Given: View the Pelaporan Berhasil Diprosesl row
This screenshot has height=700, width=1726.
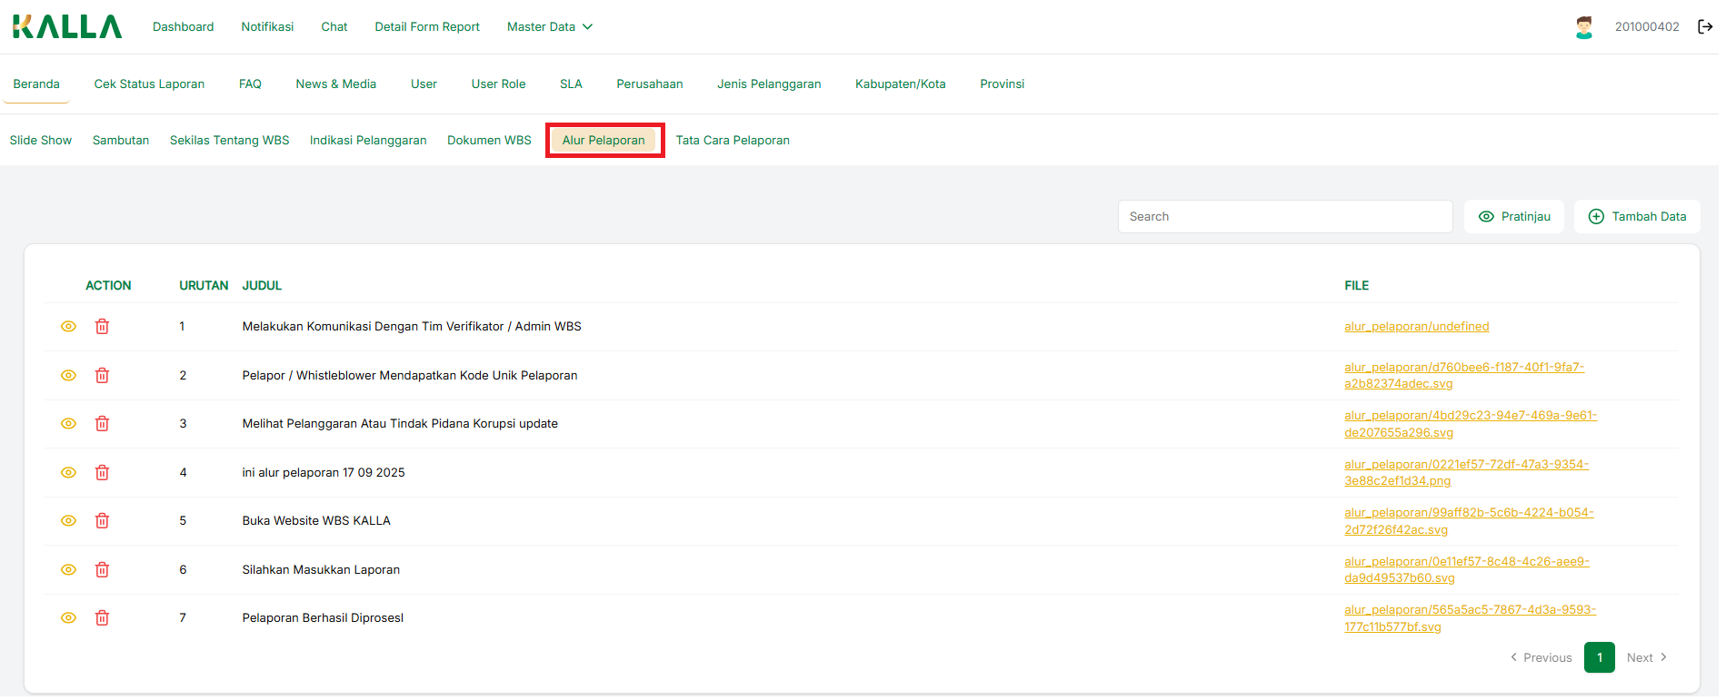Looking at the screenshot, I should 68,618.
